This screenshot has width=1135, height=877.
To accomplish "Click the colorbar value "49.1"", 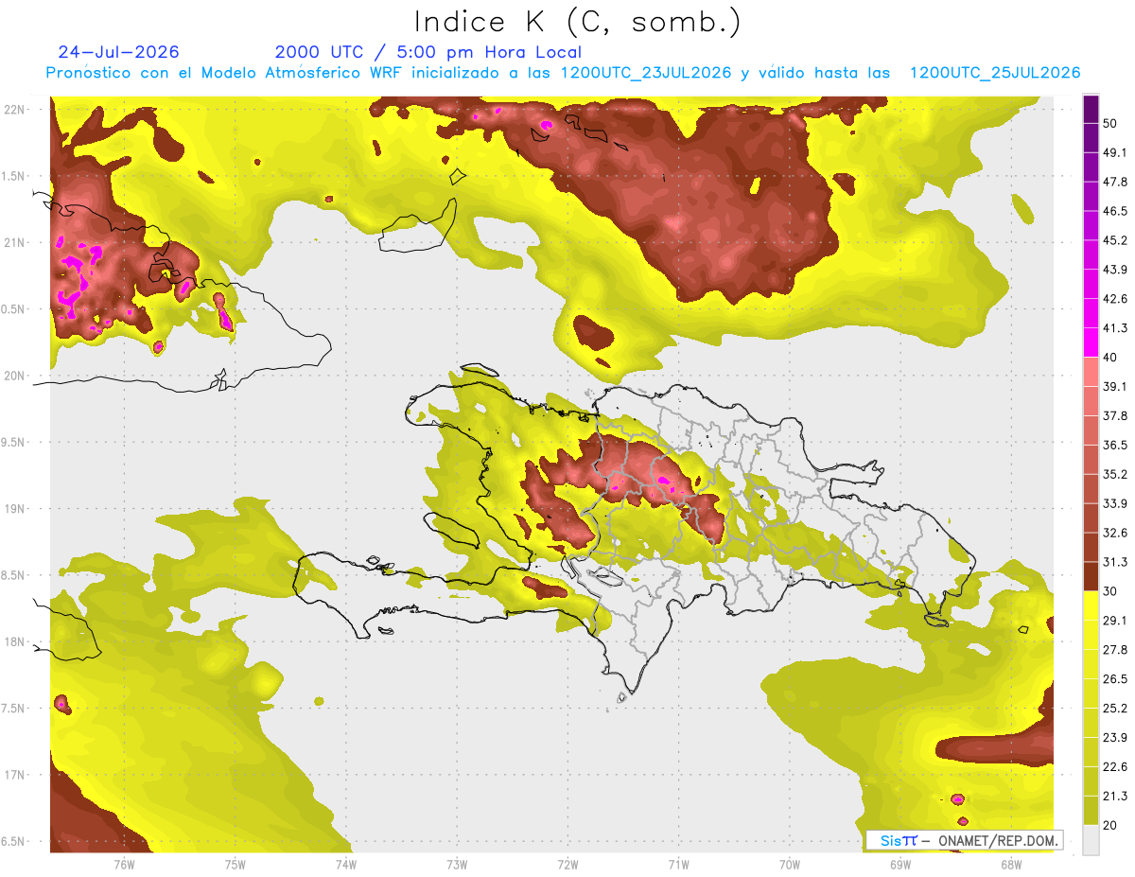I will 1115,152.
